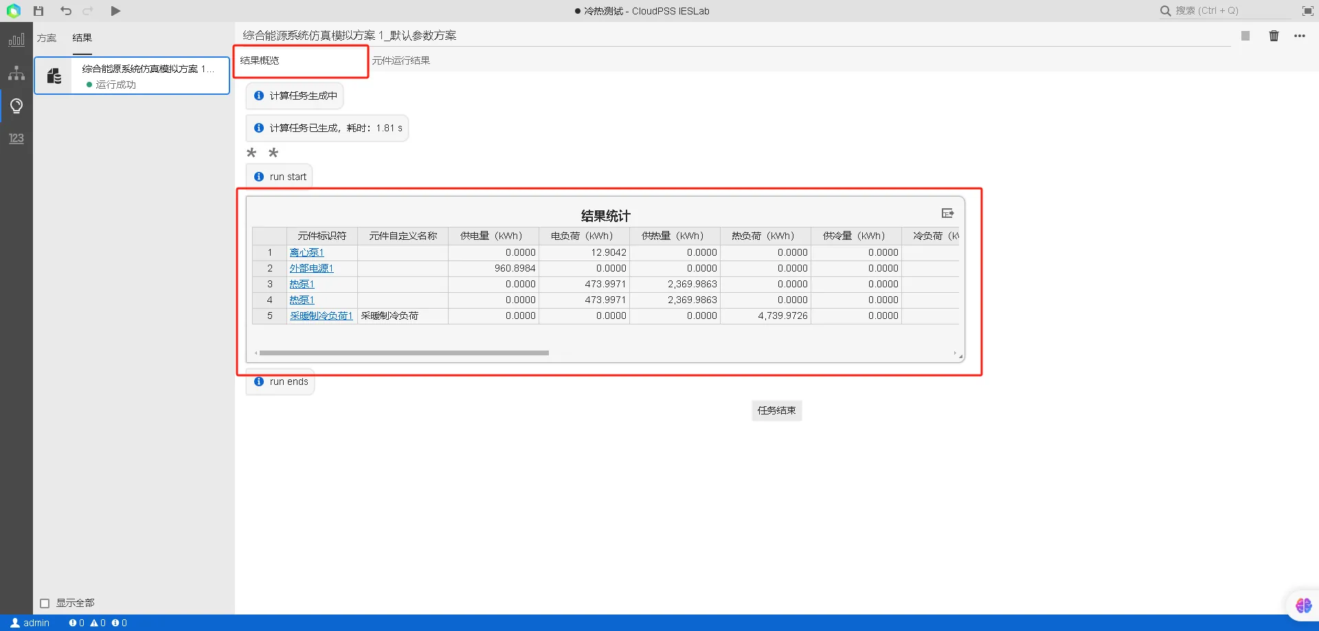Select the 12.9042 cell
The width and height of the screenshot is (1319, 631).
coord(584,252)
